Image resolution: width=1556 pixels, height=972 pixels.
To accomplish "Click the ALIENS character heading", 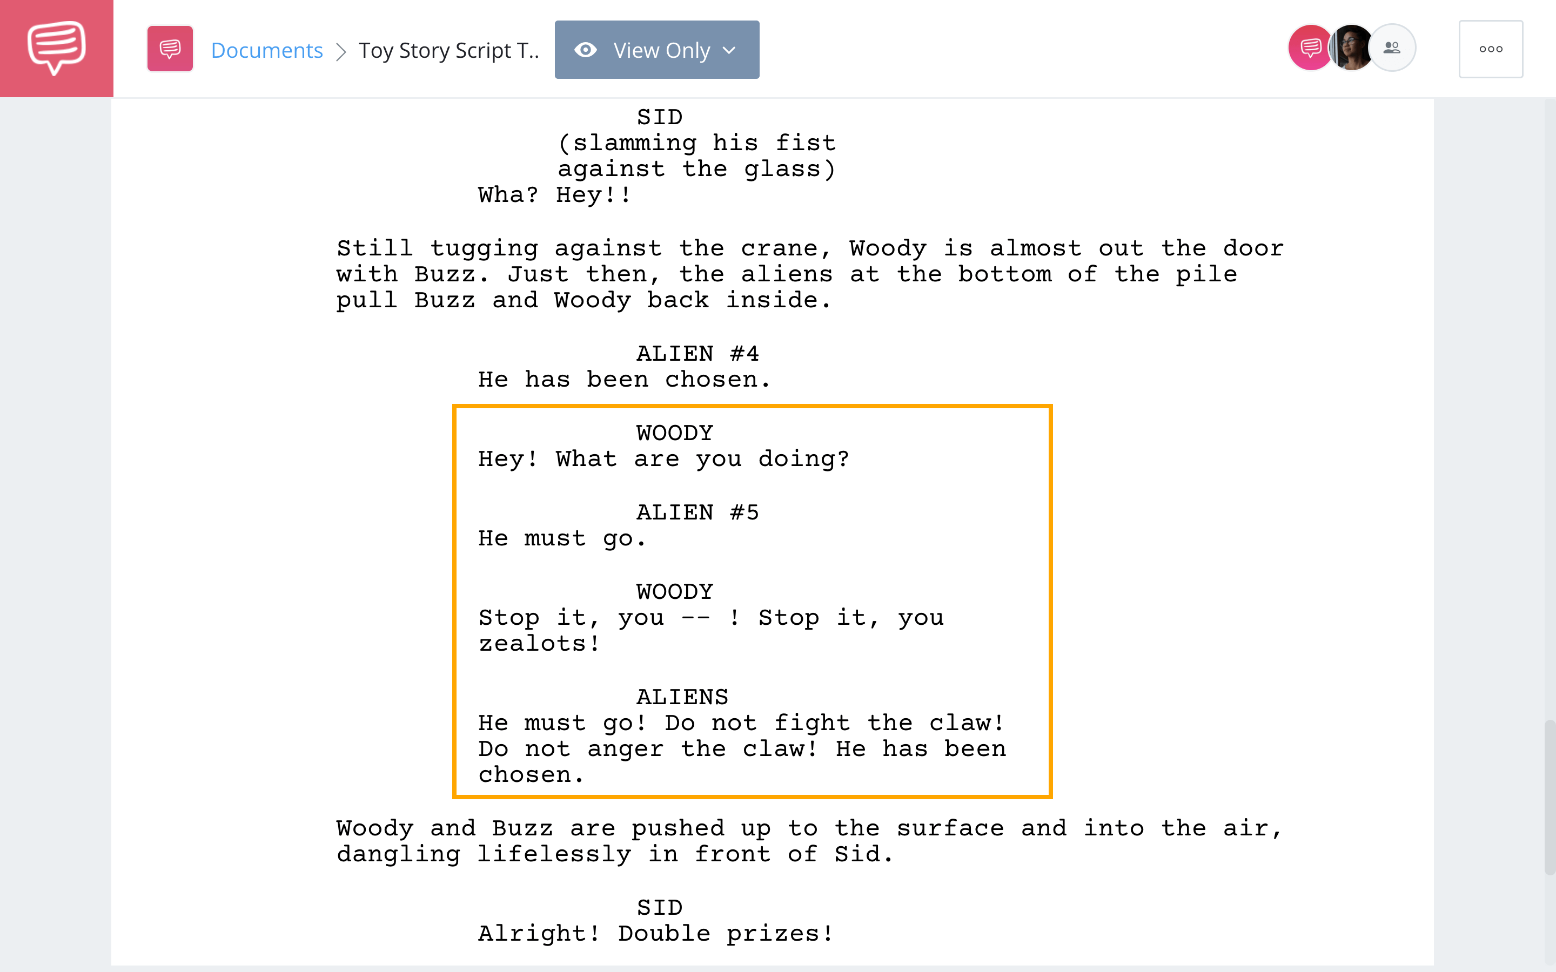I will click(682, 697).
